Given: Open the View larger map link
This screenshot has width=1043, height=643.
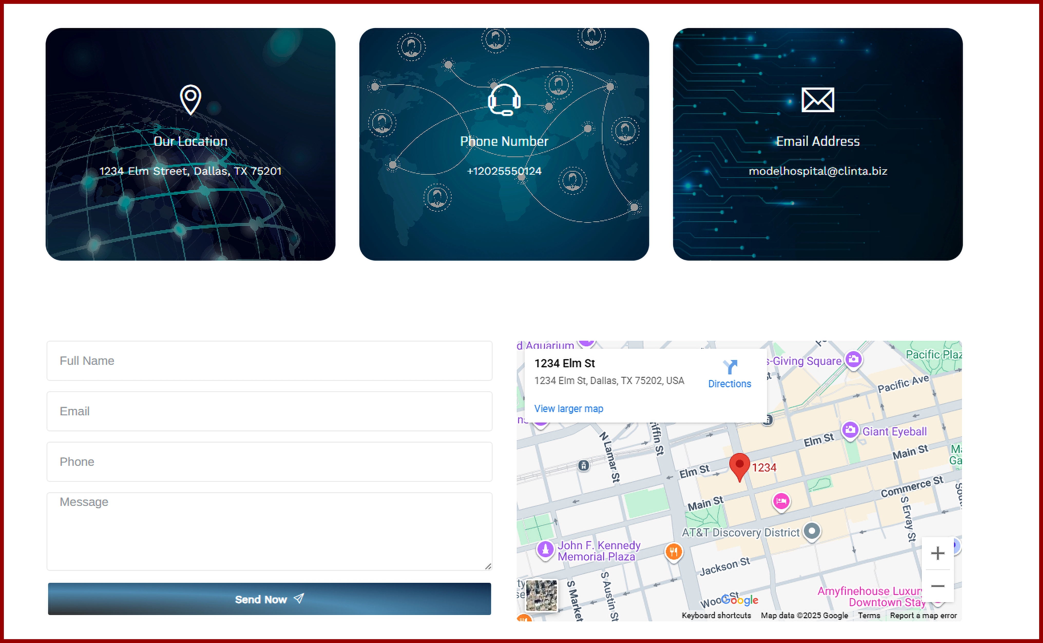Looking at the screenshot, I should tap(568, 409).
